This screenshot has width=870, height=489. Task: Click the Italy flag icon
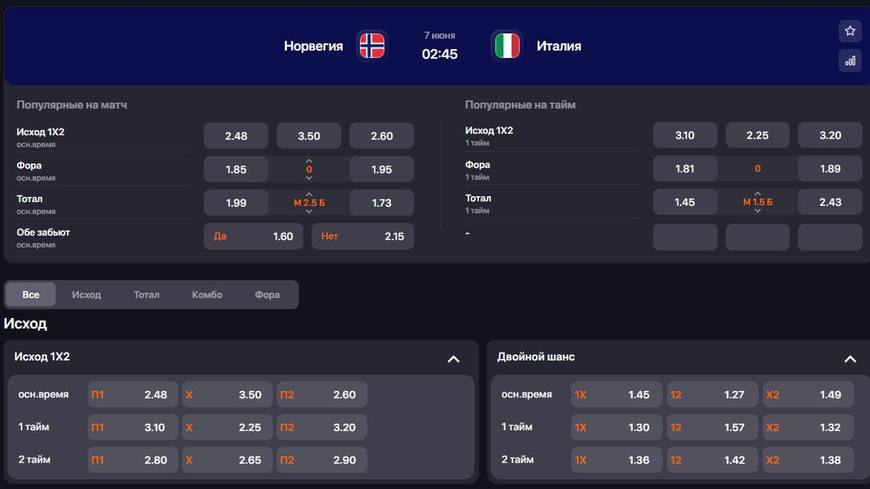pos(506,45)
